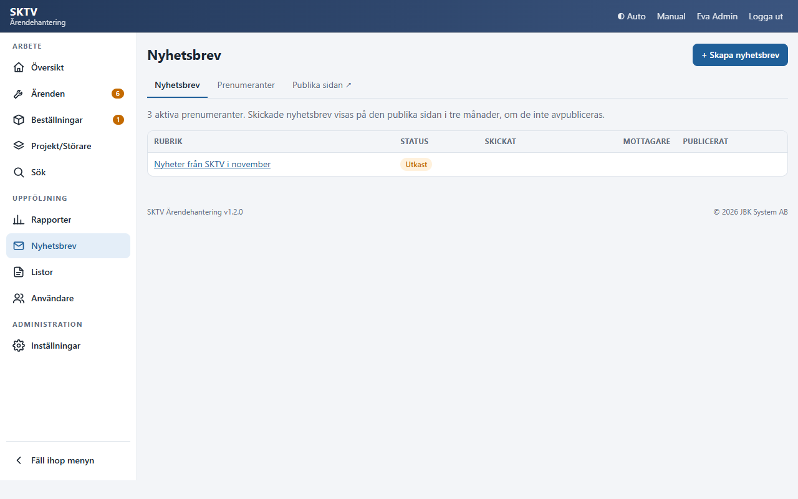
Task: Click the people icon beside Användare
Action: [x=19, y=298]
